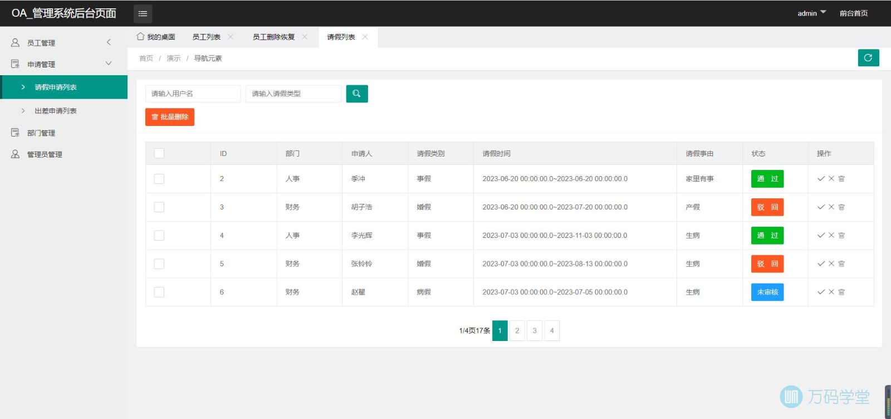891x419 pixels.
Task: Approve 李光辉 request with checkmark icon
Action: [x=821, y=236]
